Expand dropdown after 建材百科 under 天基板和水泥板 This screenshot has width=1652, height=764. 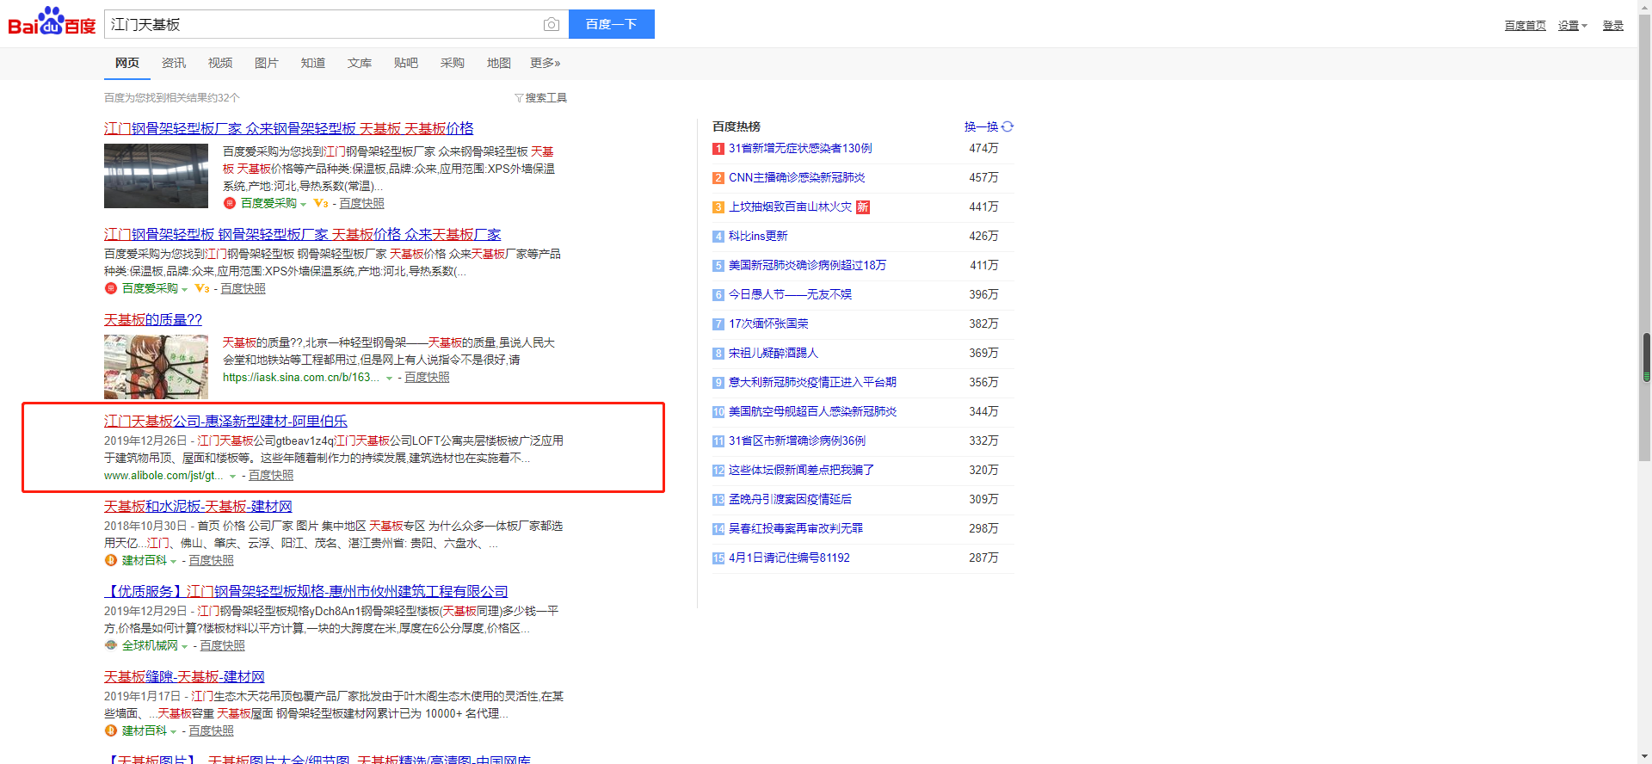click(x=174, y=562)
